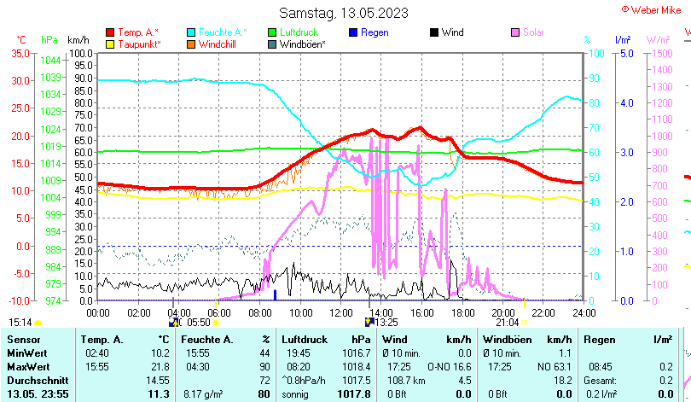Click the current temperature value 11.3

(159, 394)
